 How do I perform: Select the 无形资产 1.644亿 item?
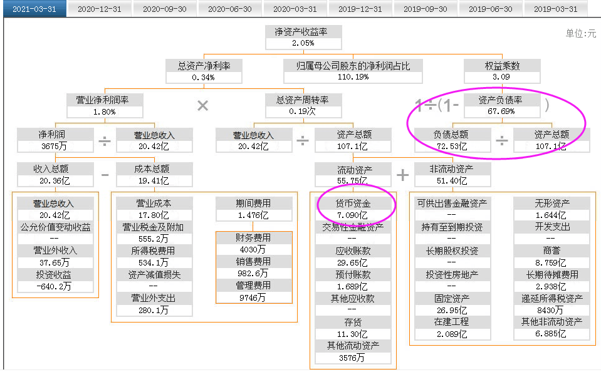coord(552,209)
